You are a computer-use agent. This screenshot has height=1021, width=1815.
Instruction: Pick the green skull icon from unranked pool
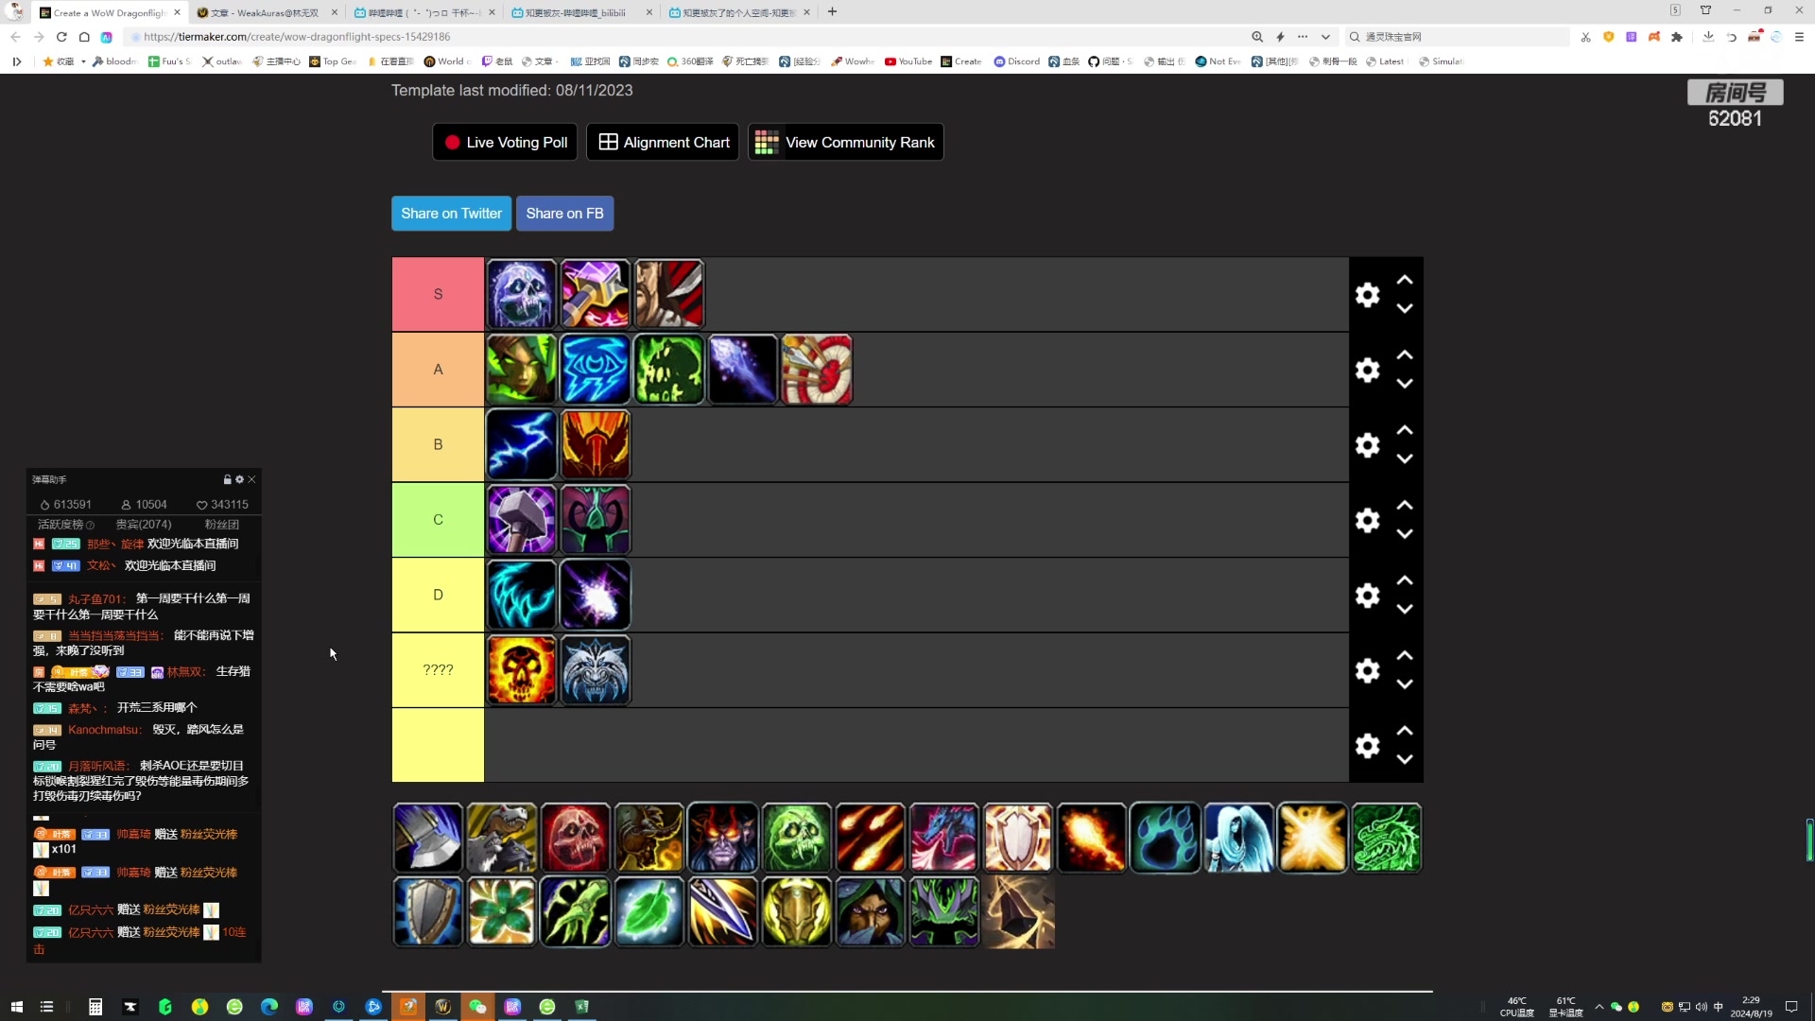coord(797,839)
